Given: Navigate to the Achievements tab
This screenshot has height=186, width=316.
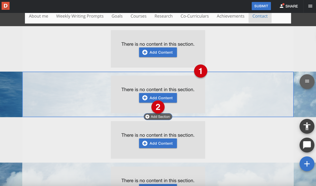Looking at the screenshot, I should coord(231,16).
